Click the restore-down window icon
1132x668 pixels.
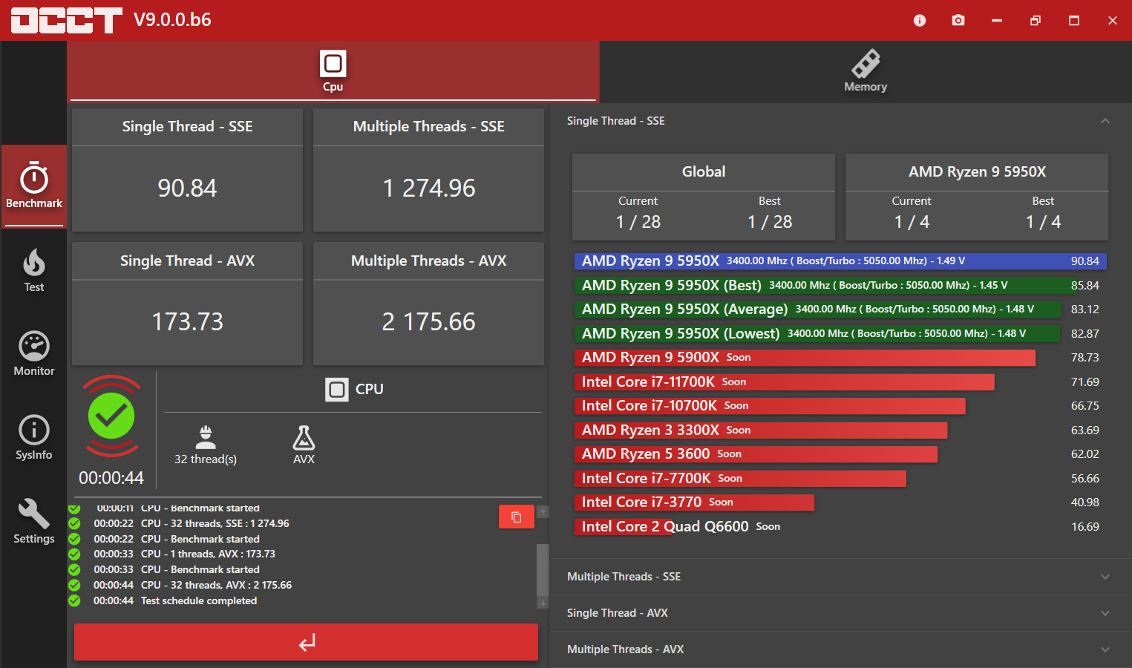[x=1036, y=20]
